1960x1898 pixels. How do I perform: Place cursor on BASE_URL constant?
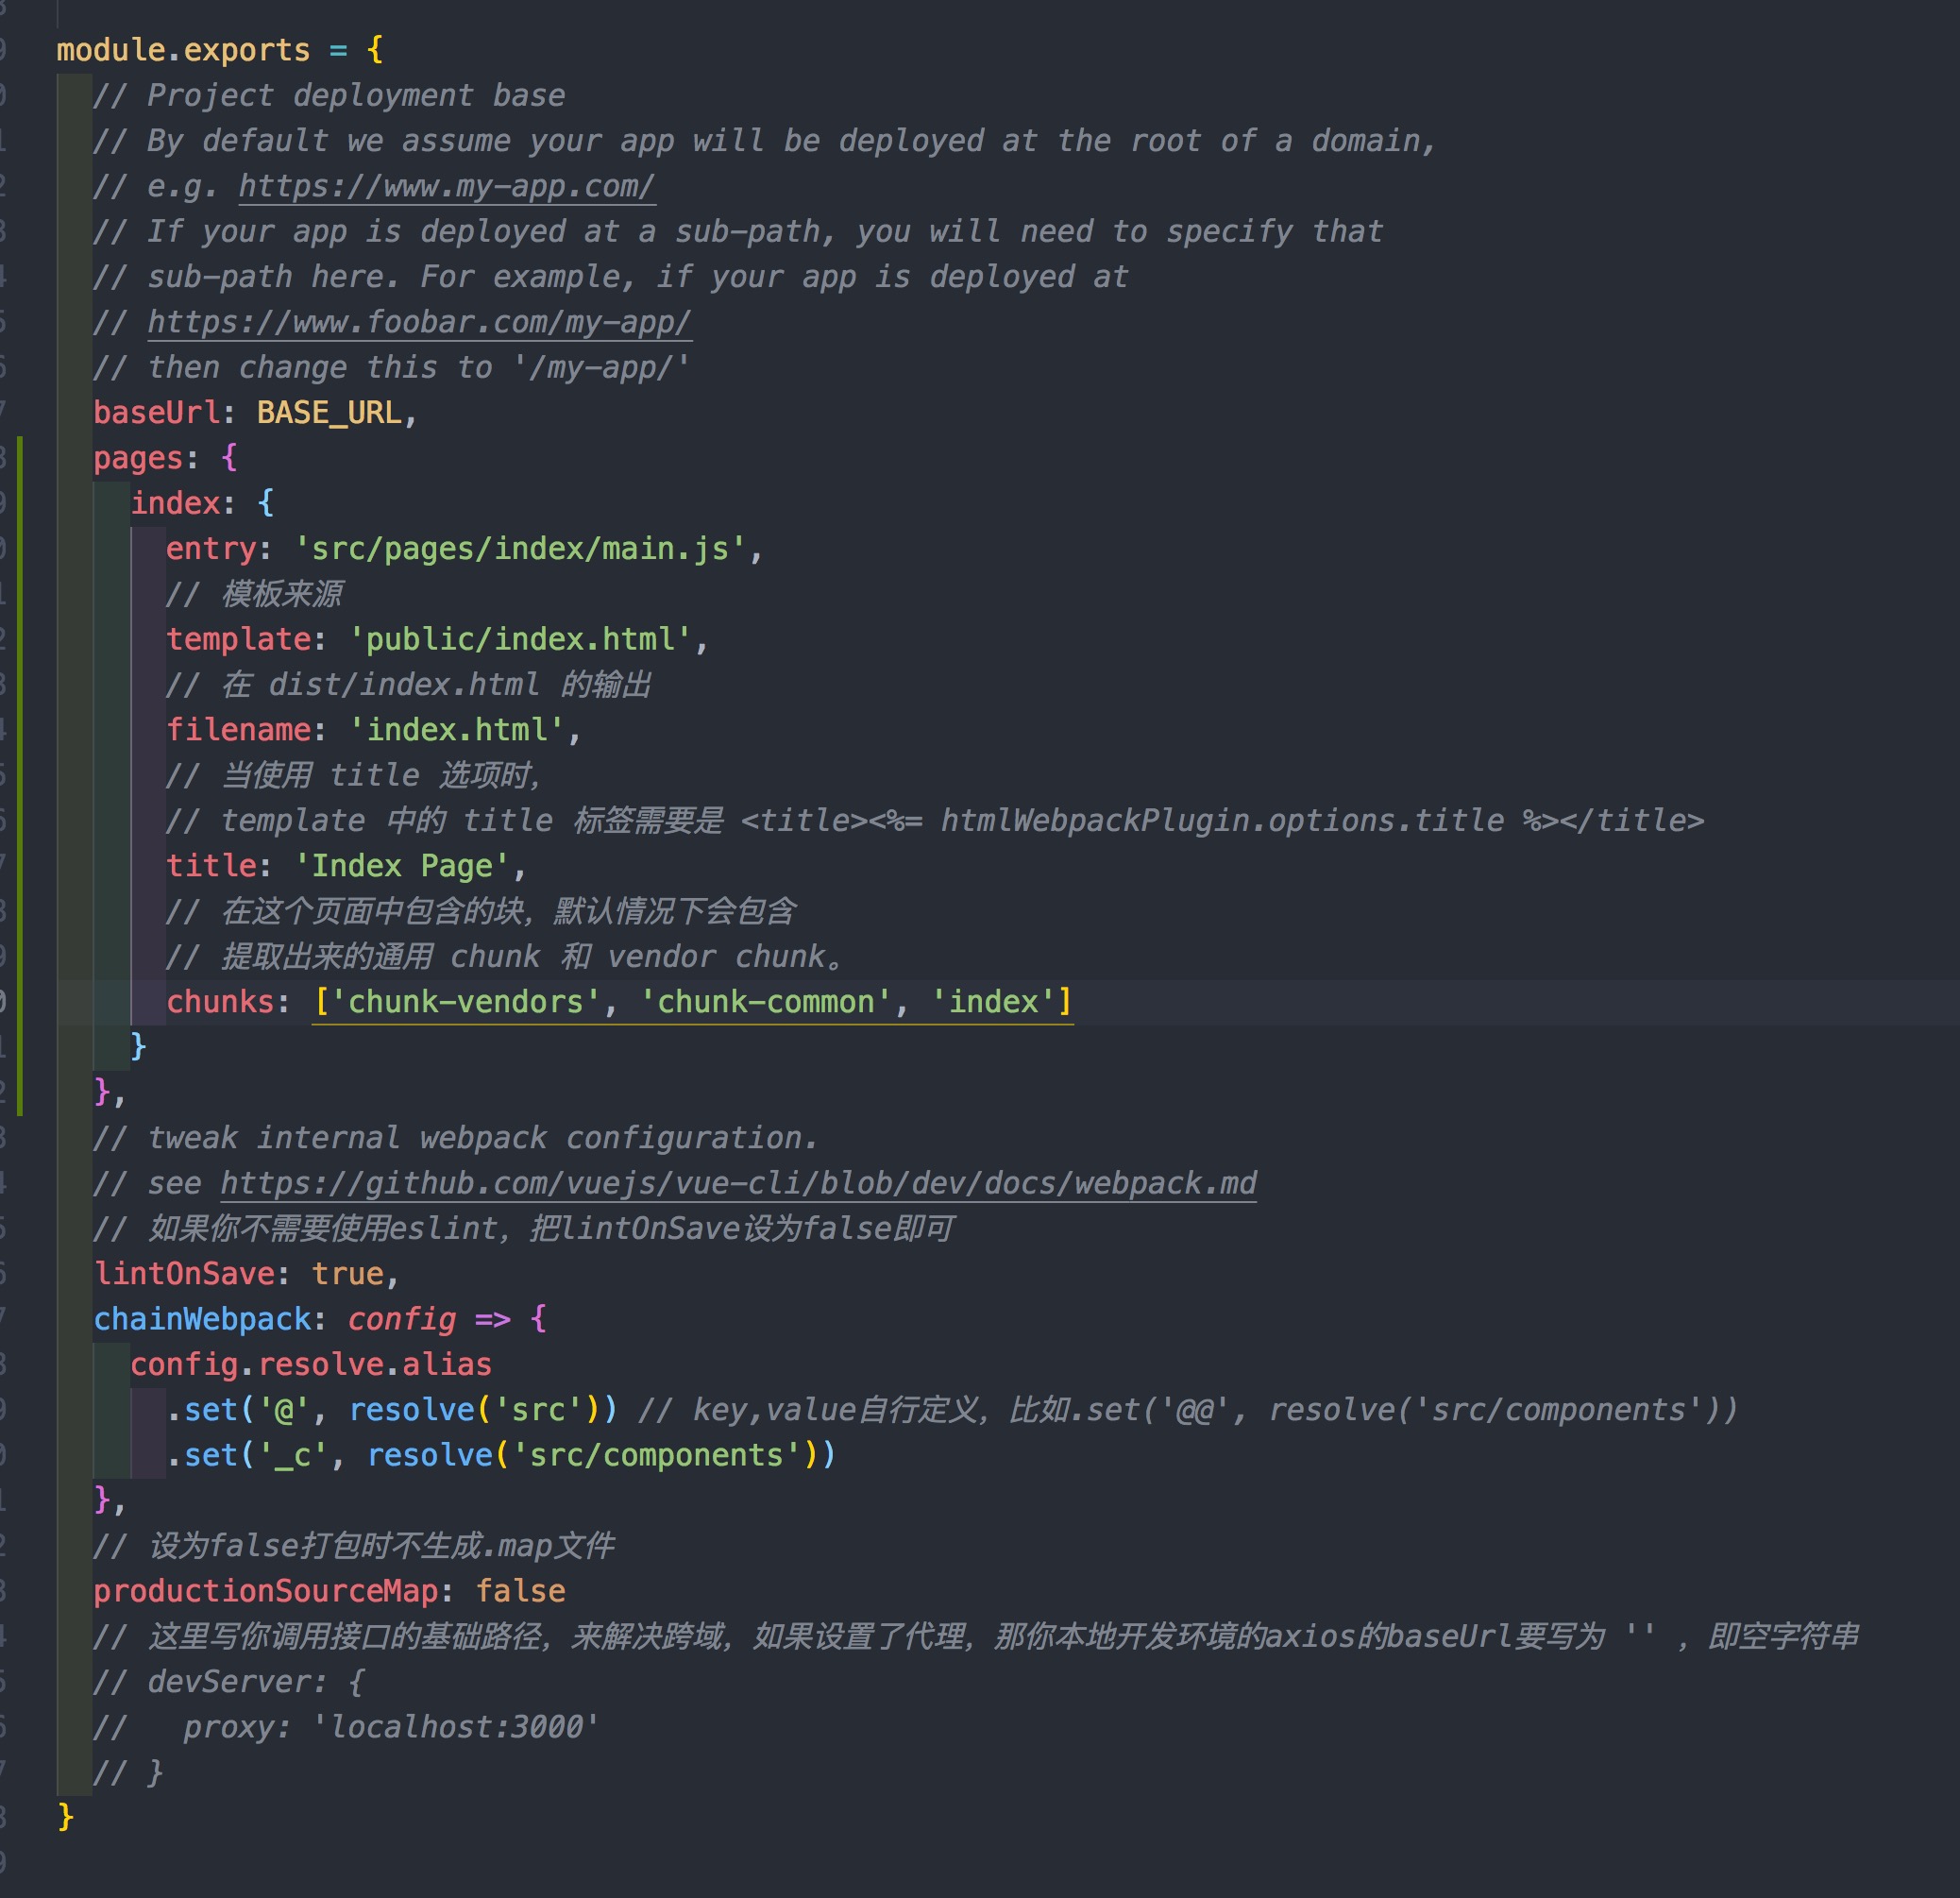coord(329,413)
